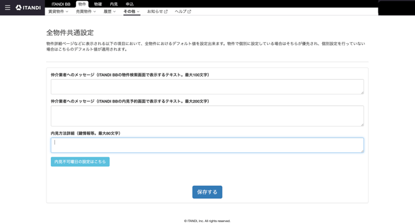This screenshot has width=415, height=224.
Task: Click resize handle of the 100文字 message box
Action: [362, 92]
